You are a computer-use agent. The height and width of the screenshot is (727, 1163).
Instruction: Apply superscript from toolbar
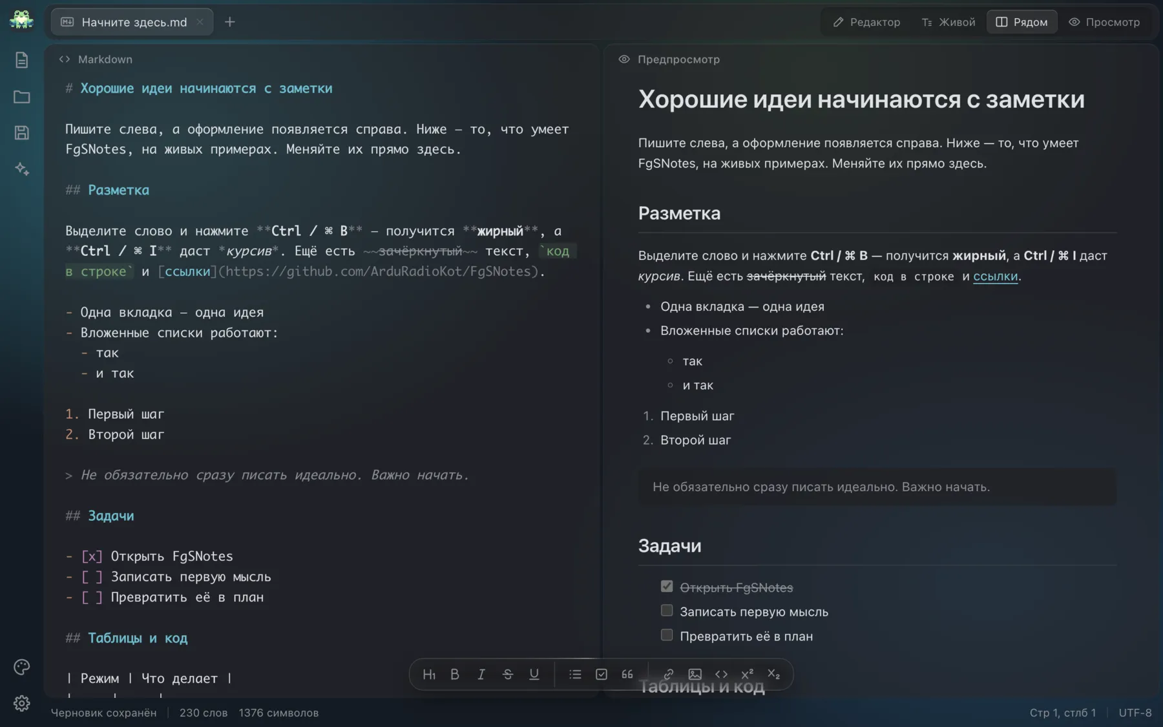point(748,674)
